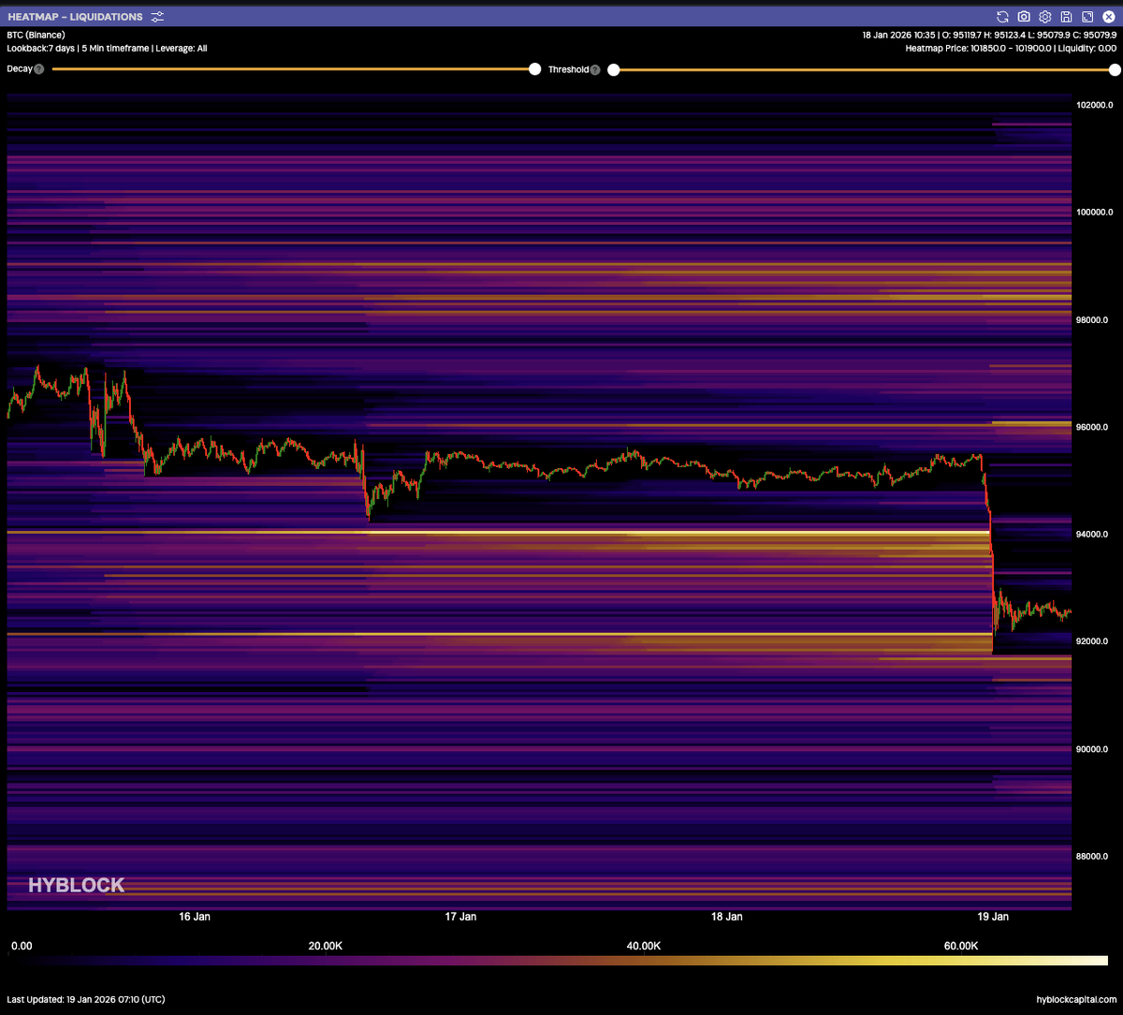Save the chart with the floppy disk icon

[1066, 17]
